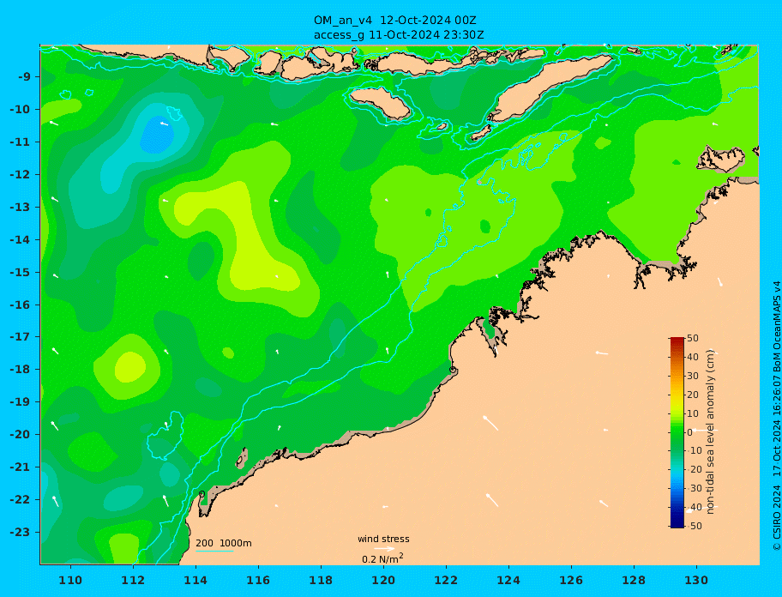Screen dimensions: 782x597
Task: Click the latitude label "-10" on the vertical axis
Action: tap(21, 109)
